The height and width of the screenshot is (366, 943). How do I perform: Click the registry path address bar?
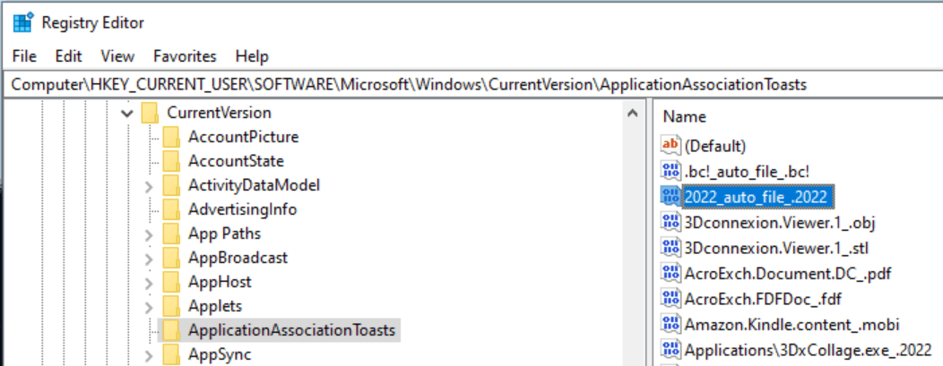pyautogui.click(x=471, y=85)
